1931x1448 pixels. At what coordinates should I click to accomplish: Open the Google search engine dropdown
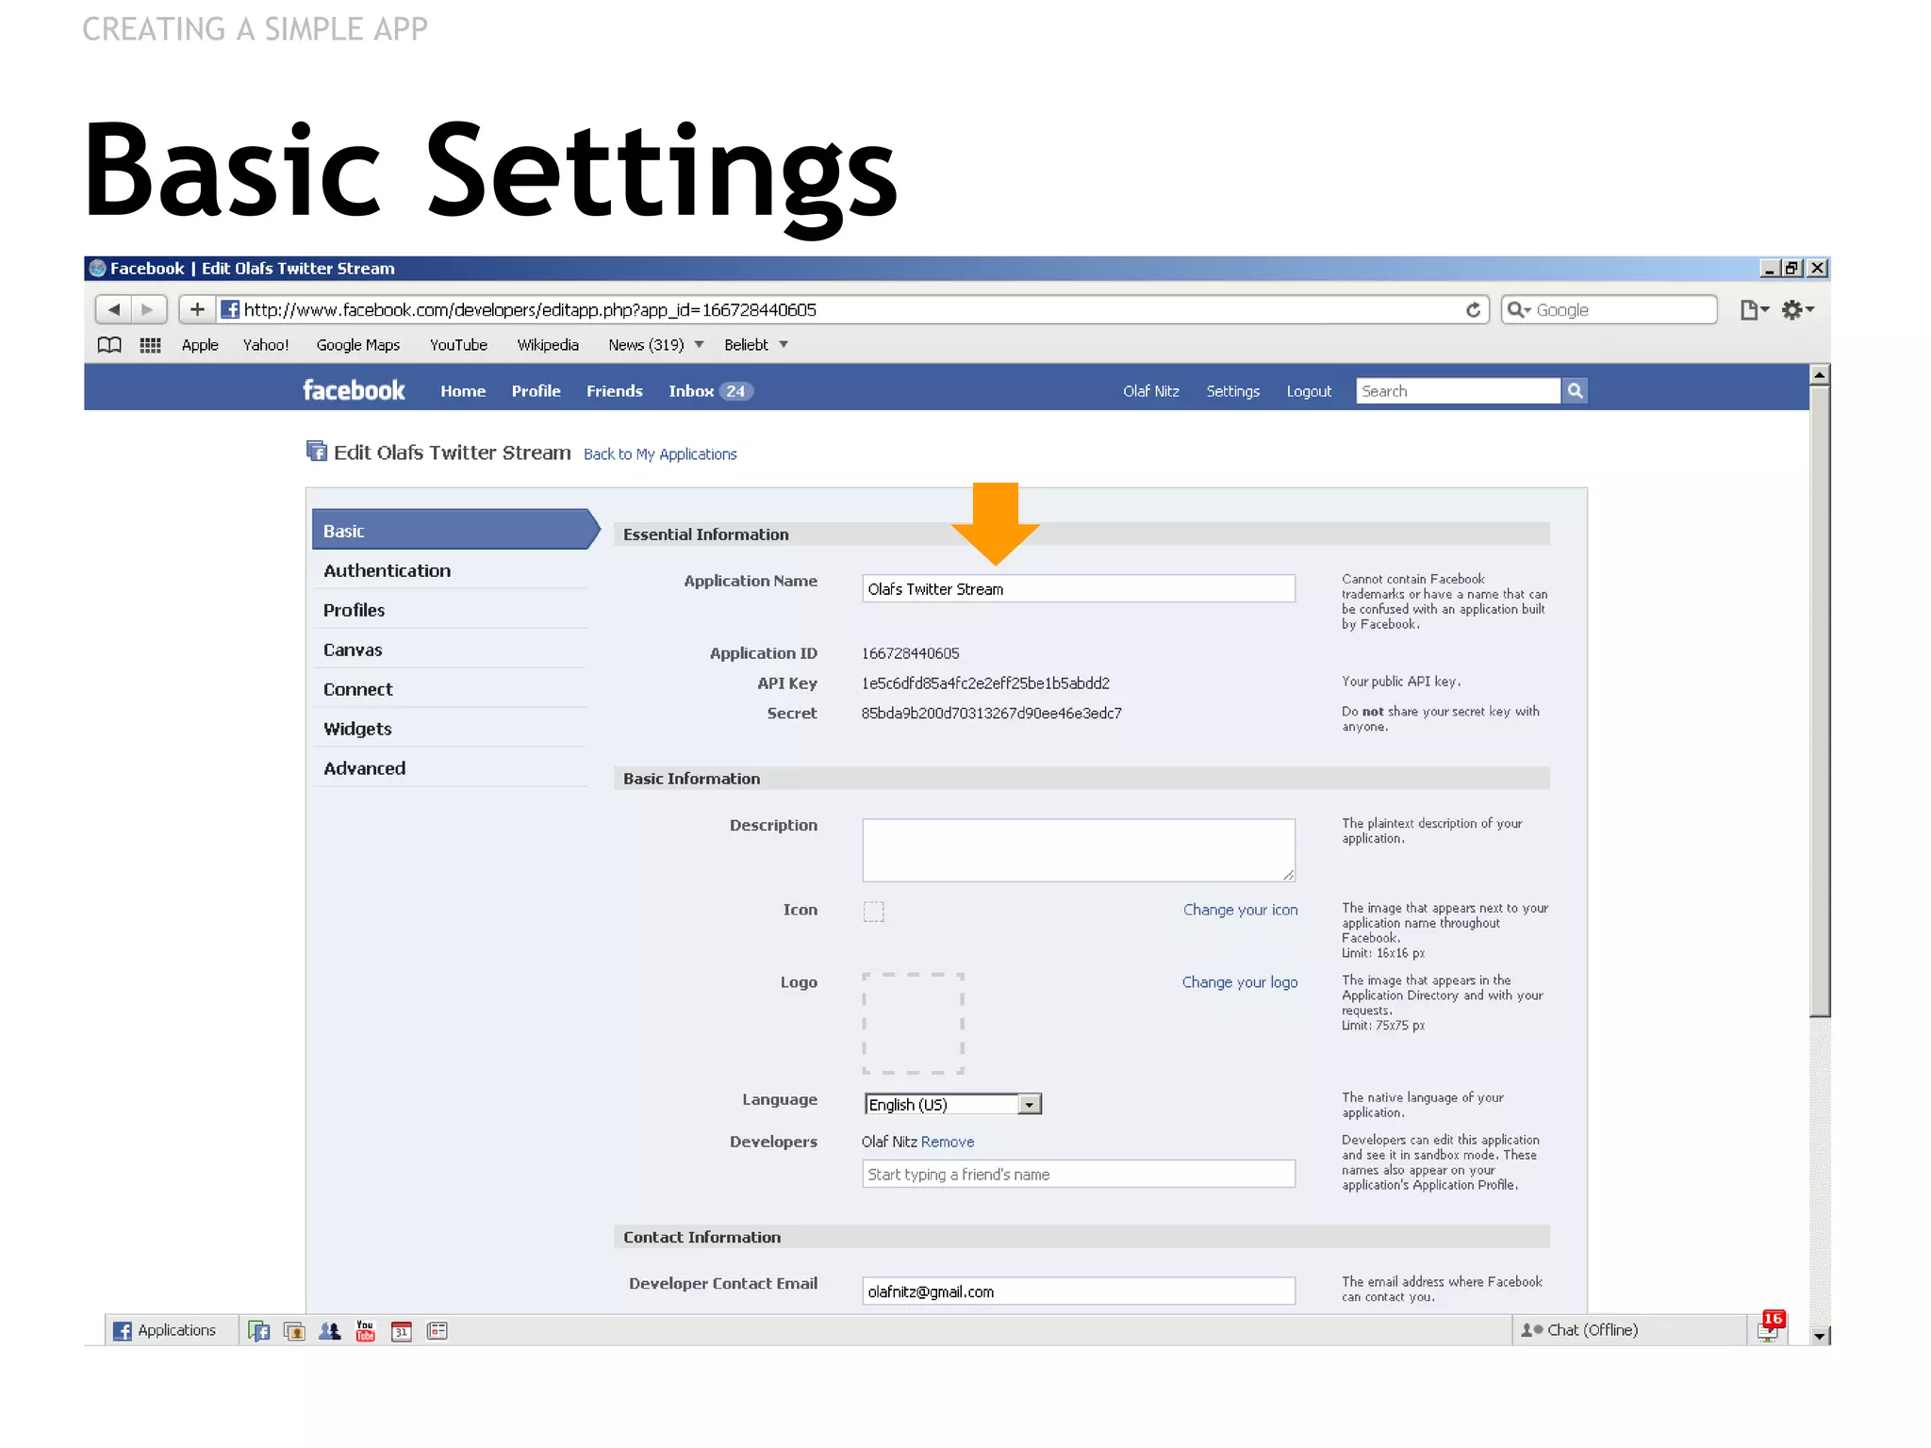pos(1519,309)
